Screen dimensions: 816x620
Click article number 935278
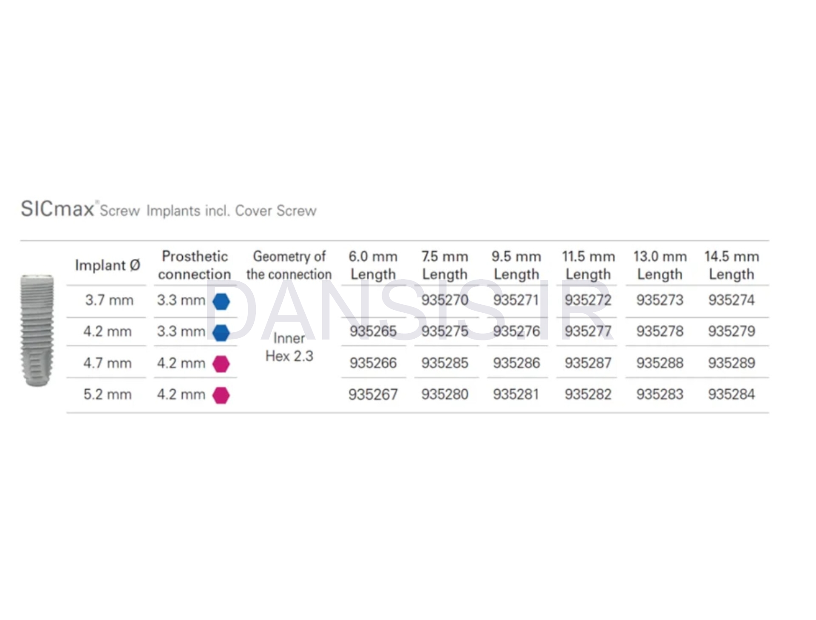(x=660, y=331)
